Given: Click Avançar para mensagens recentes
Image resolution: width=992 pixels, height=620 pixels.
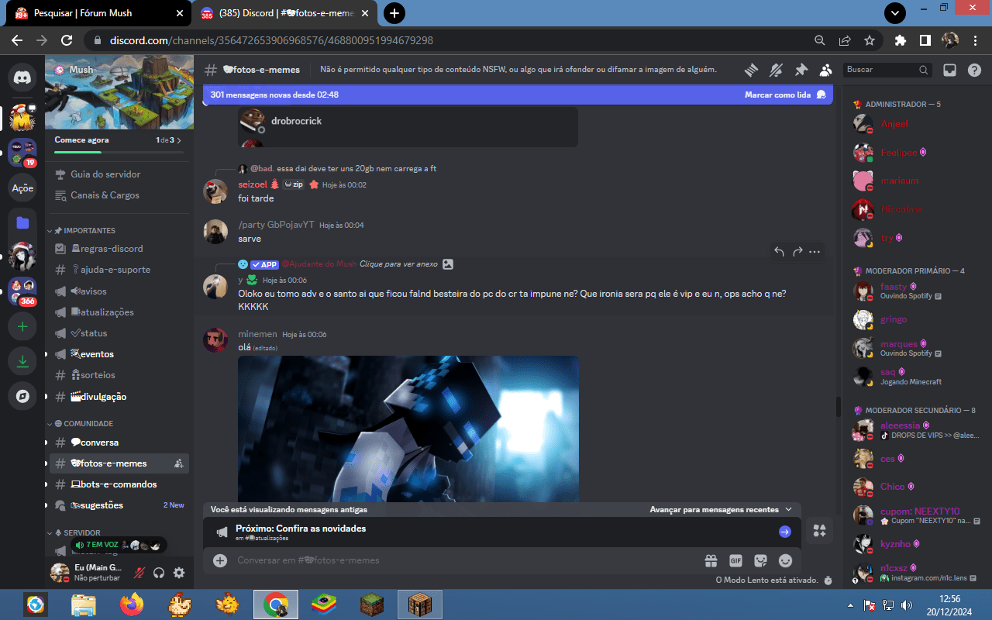Looking at the screenshot, I should (x=721, y=509).
